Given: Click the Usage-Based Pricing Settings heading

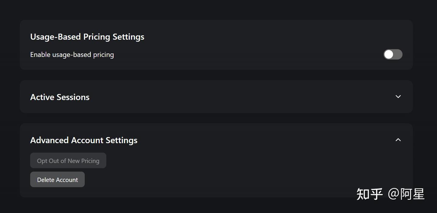Looking at the screenshot, I should click(87, 37).
